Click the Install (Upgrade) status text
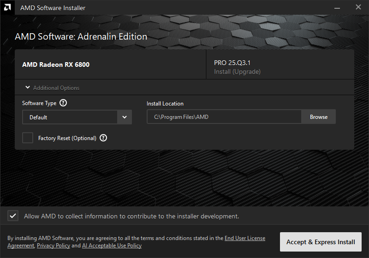 pos(237,72)
